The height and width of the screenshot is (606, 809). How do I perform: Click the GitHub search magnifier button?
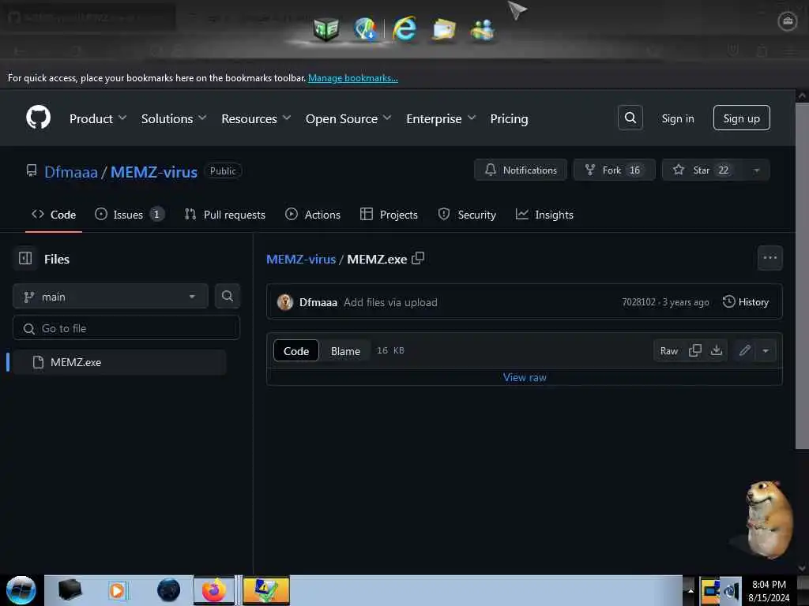[630, 118]
